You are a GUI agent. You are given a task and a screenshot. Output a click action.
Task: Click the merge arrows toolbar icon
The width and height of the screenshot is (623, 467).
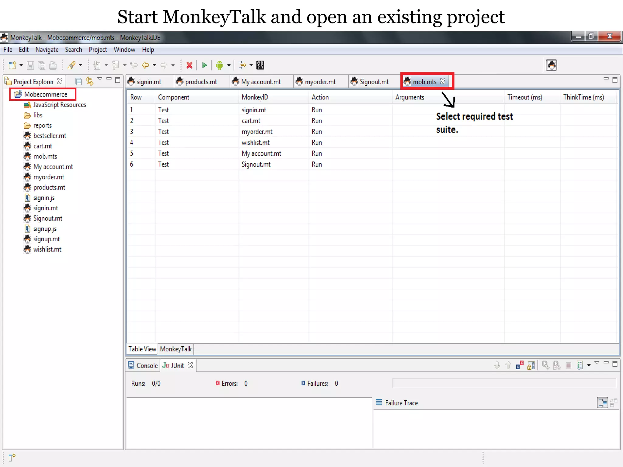coord(242,65)
